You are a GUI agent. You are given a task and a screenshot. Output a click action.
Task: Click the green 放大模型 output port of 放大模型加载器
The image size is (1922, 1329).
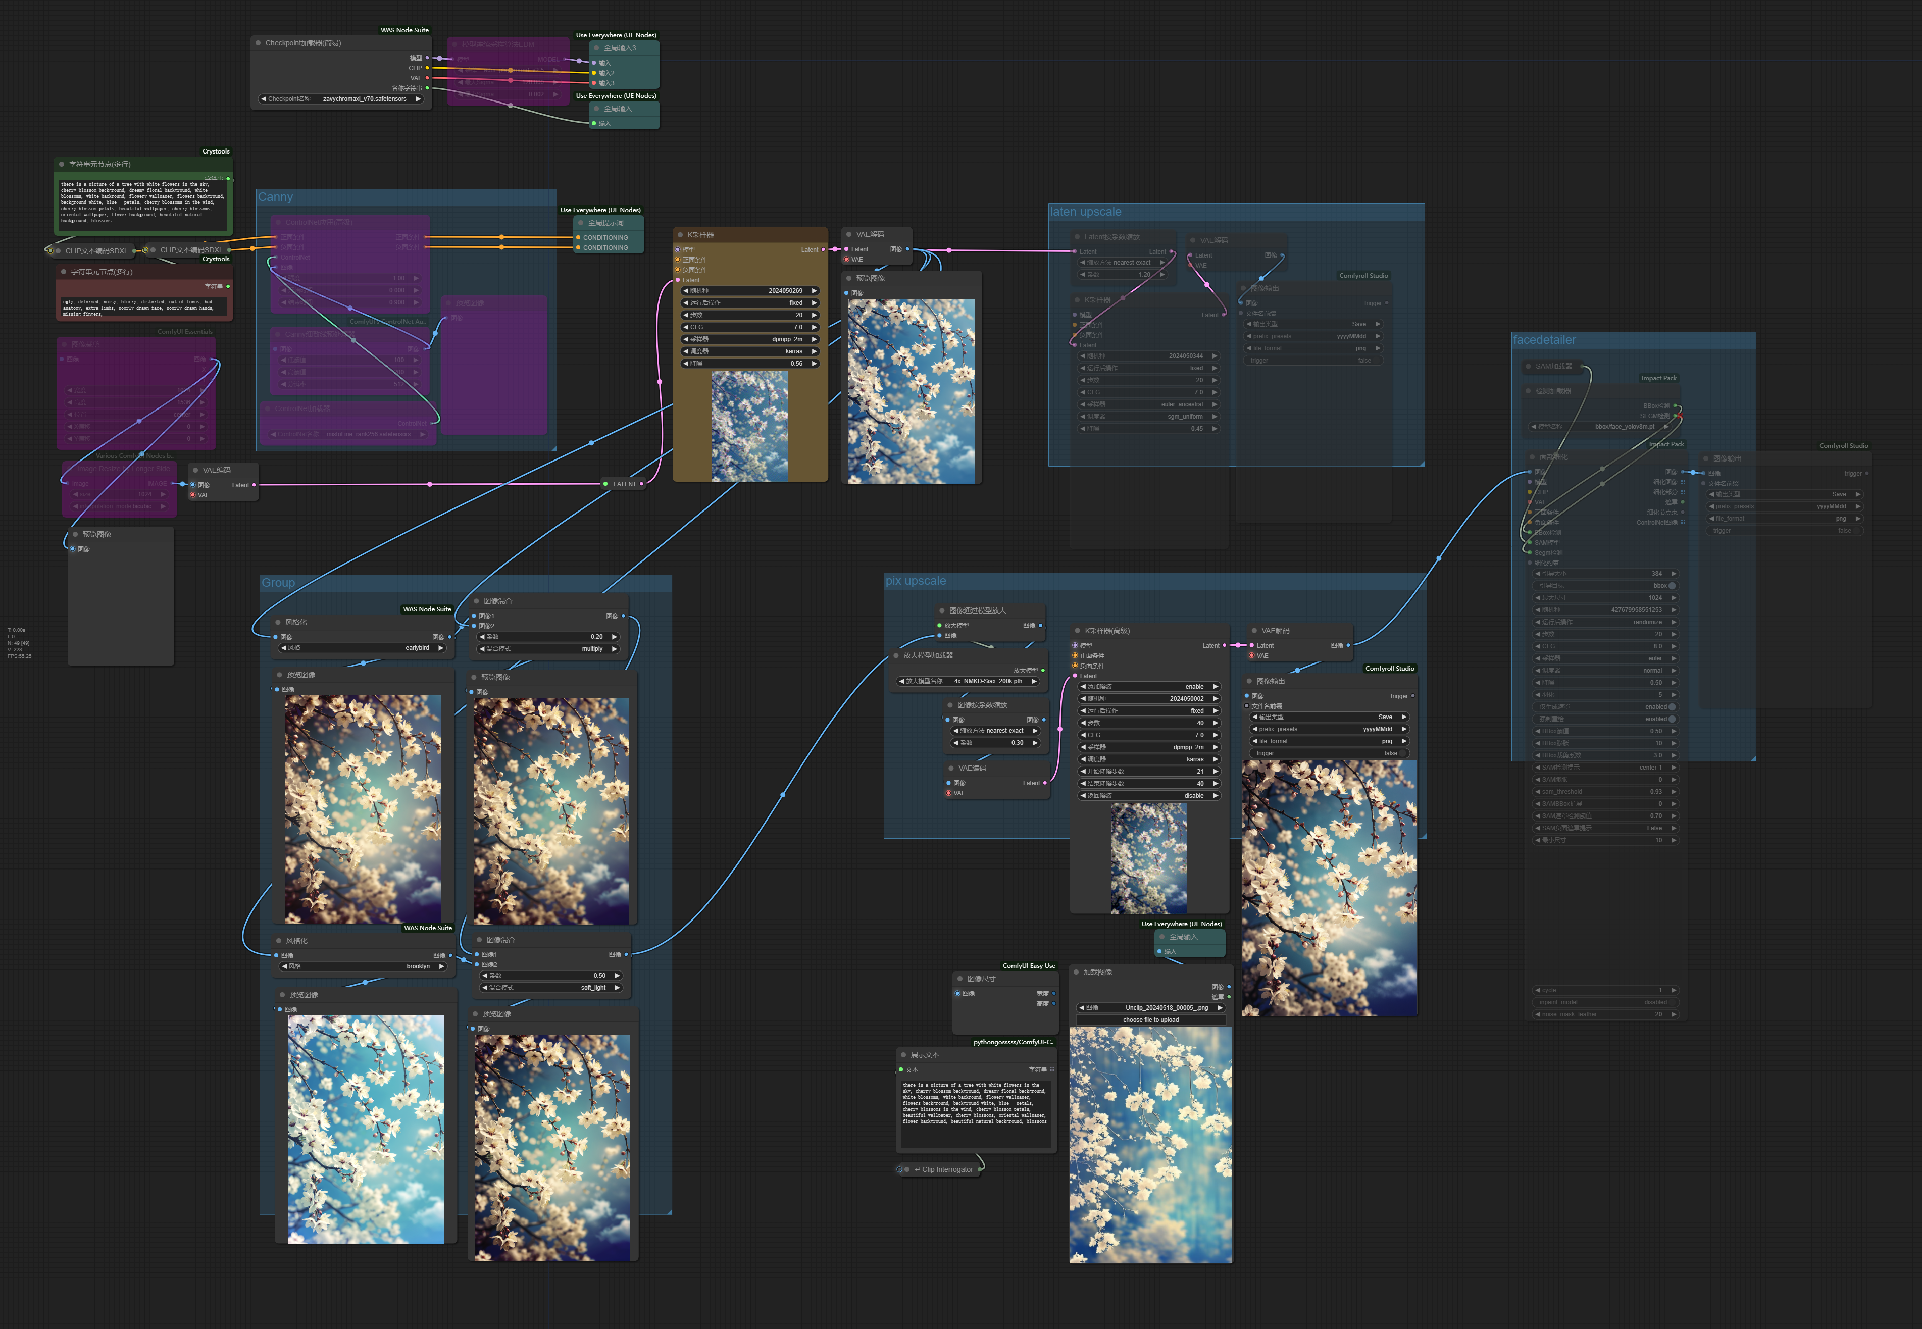(x=1043, y=671)
